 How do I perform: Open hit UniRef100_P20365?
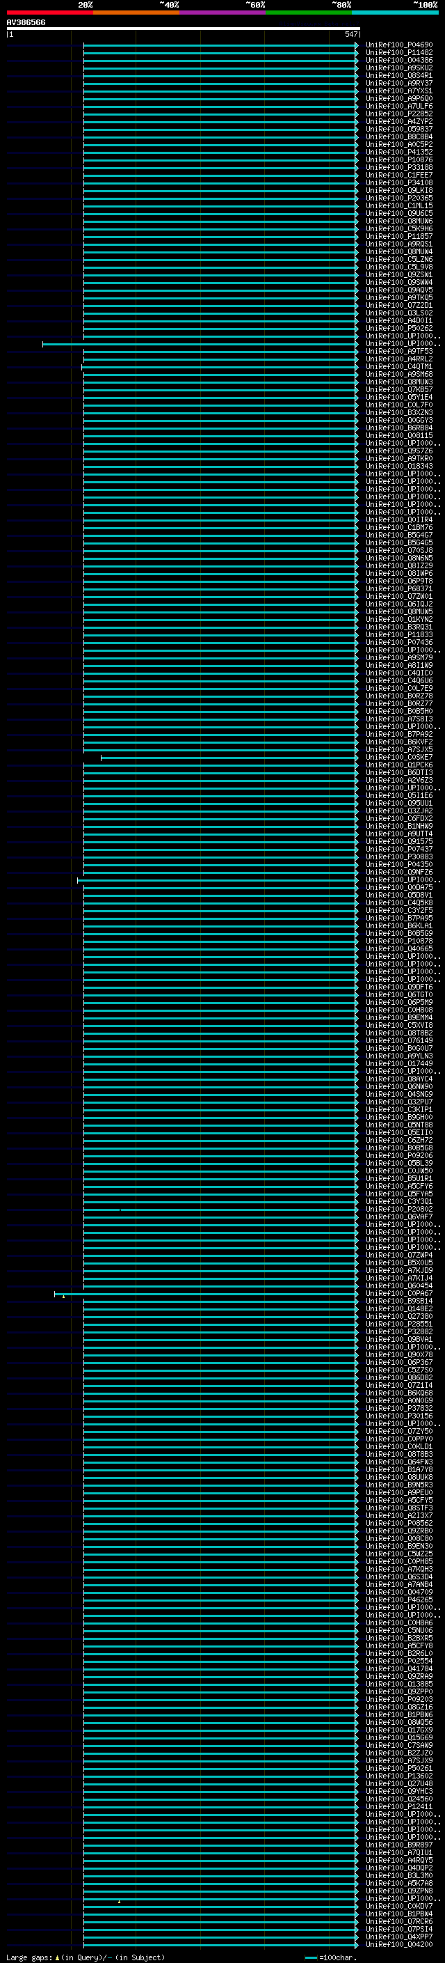[x=399, y=198]
